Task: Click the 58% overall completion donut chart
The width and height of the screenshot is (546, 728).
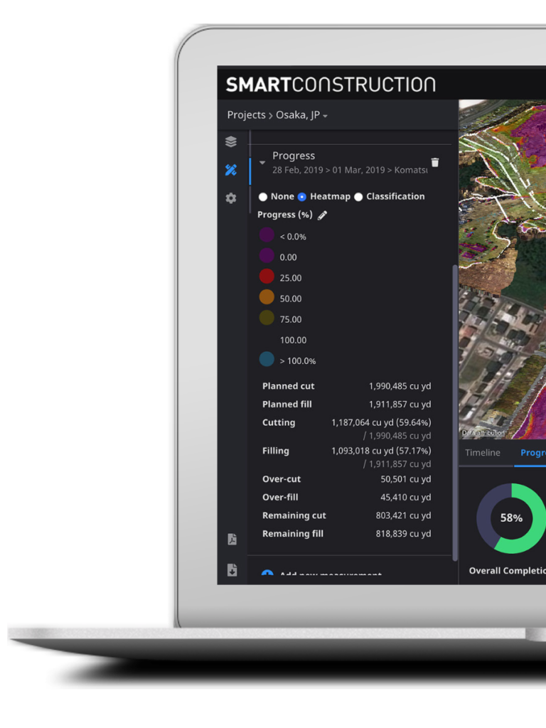Action: click(511, 518)
